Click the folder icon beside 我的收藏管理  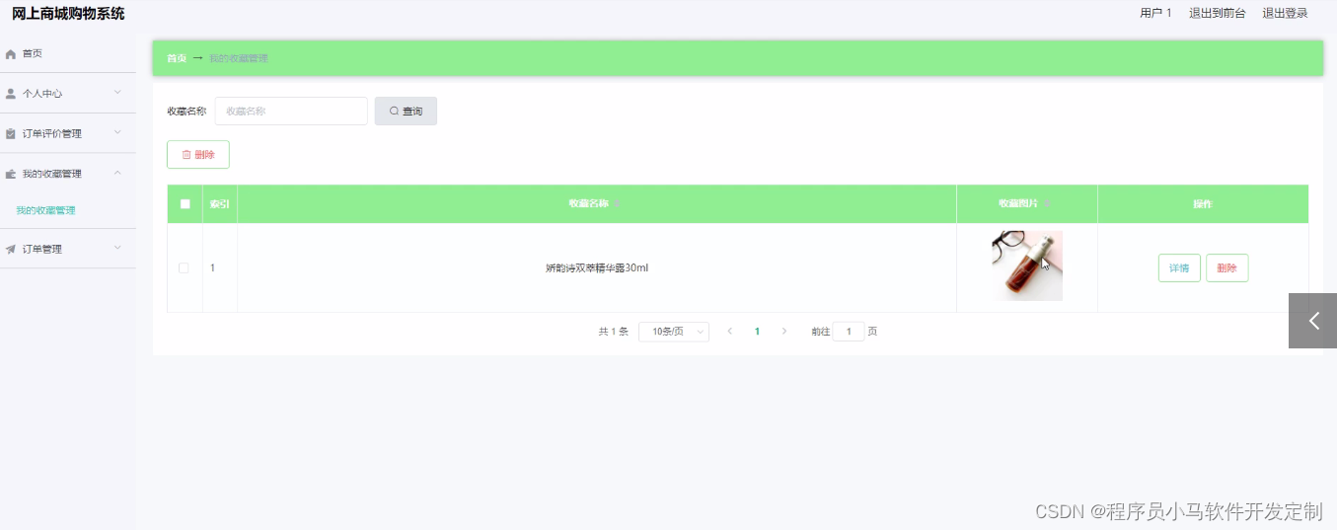(x=11, y=174)
